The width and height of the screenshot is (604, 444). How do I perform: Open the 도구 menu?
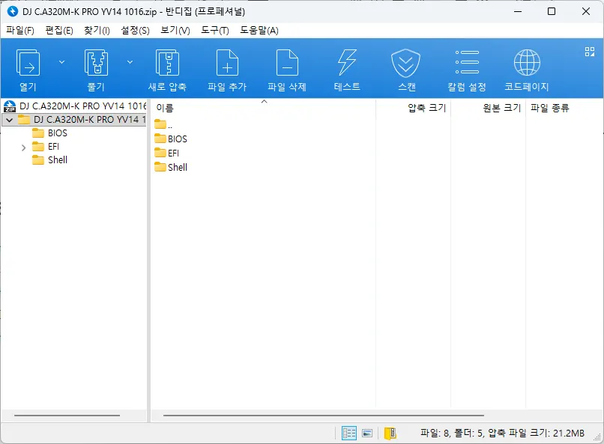[214, 30]
